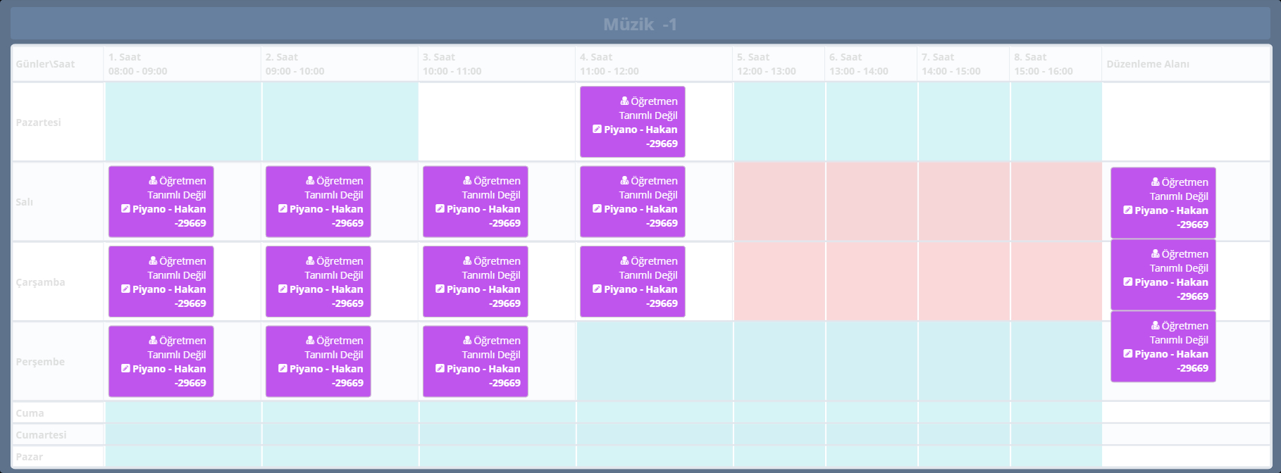Click edit icon on Çarşamba 2. Saat lesson
Screen dimensions: 1281x473
tap(283, 289)
